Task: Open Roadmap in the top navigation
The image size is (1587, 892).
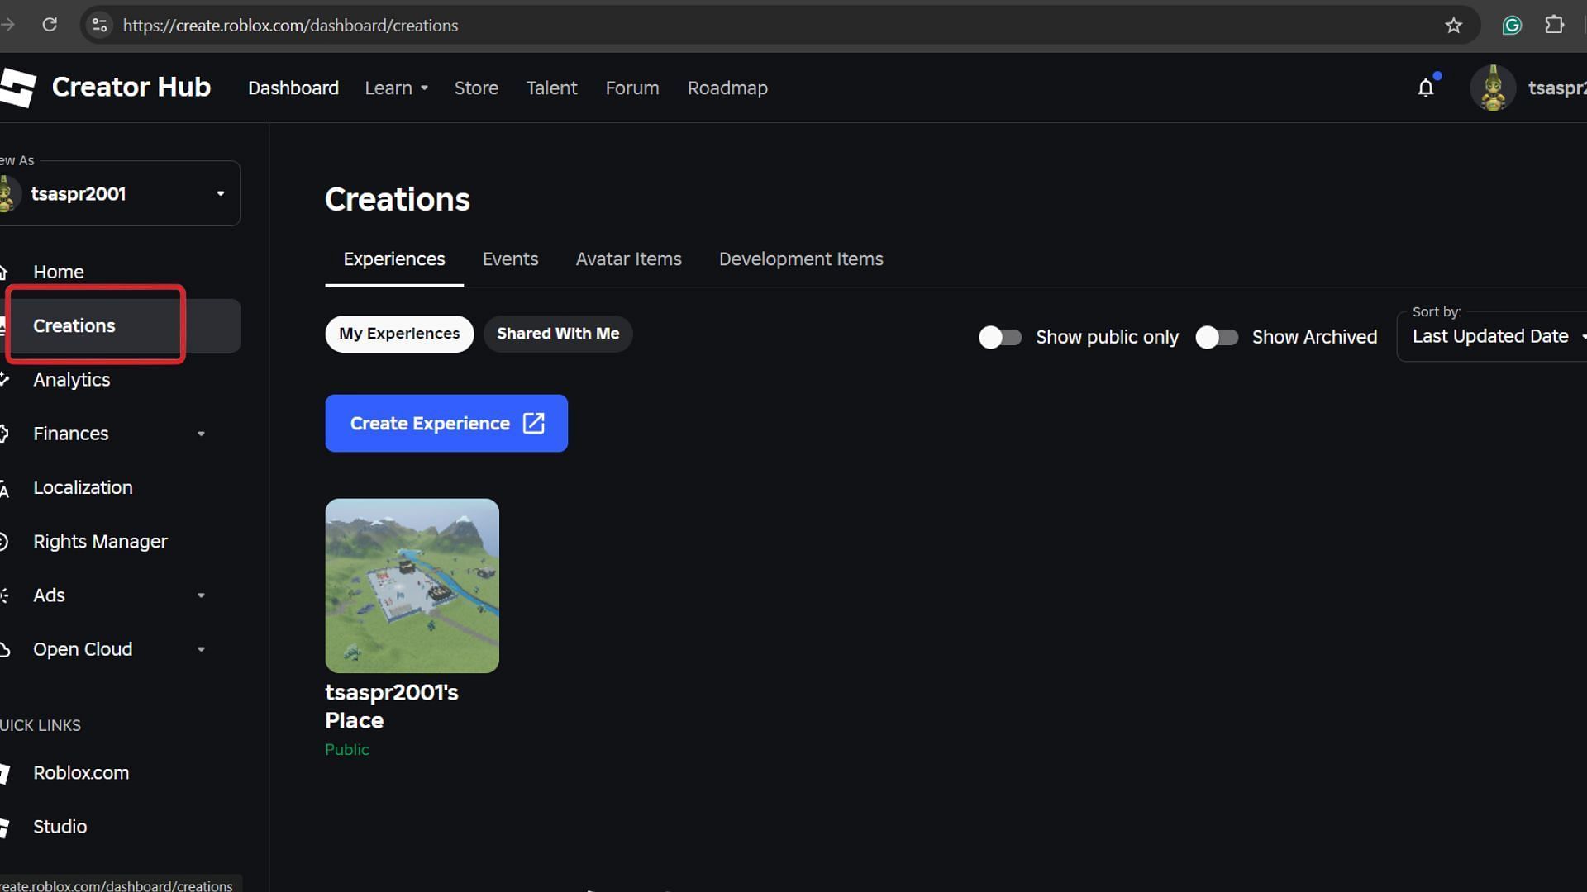Action: (727, 88)
